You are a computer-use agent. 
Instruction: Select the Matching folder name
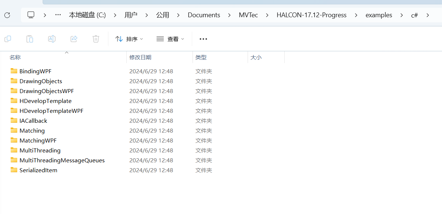point(32,130)
